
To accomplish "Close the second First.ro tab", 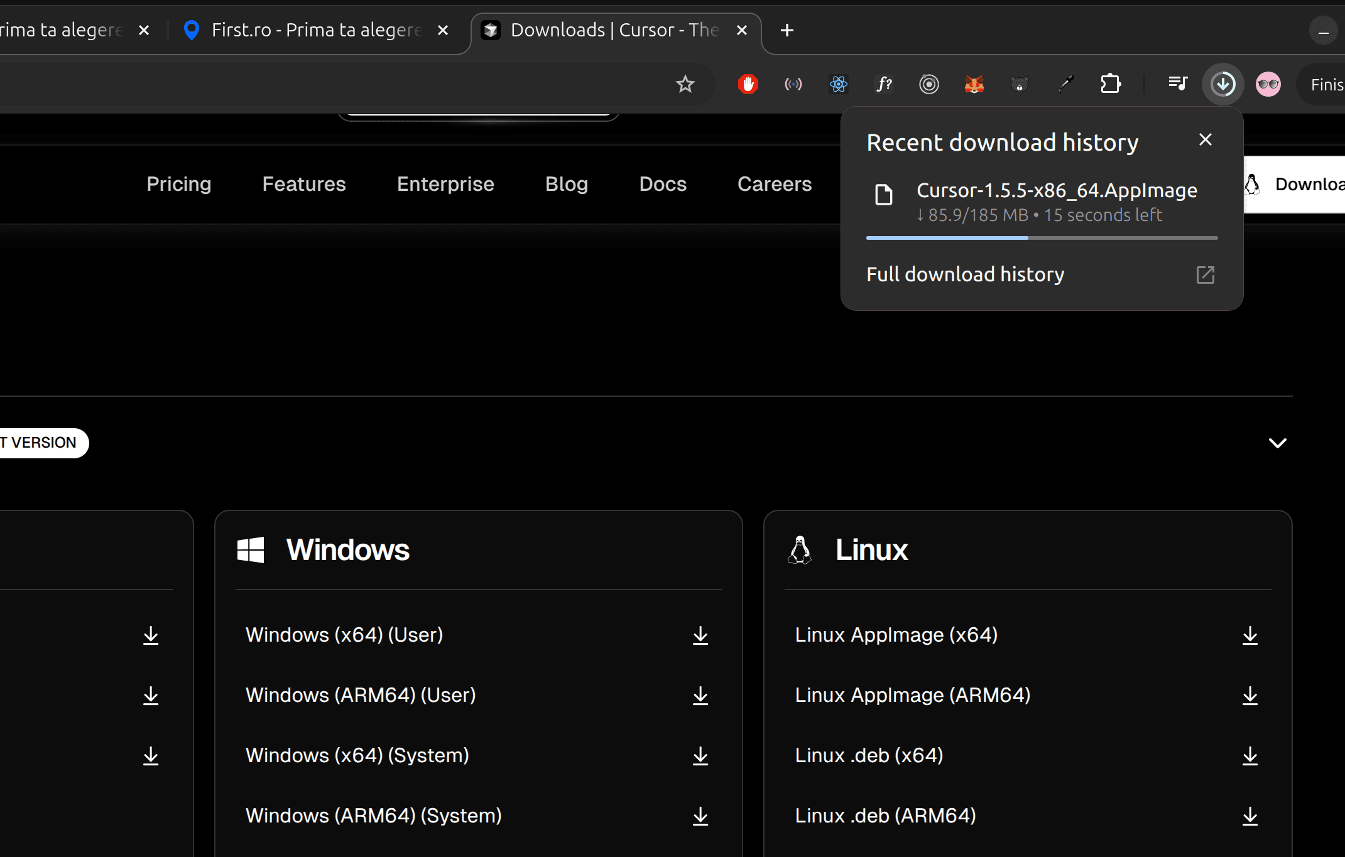I will pyautogui.click(x=442, y=30).
